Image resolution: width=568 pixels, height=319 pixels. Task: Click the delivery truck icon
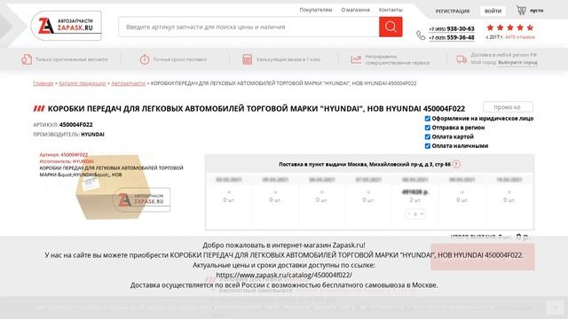coord(461,59)
